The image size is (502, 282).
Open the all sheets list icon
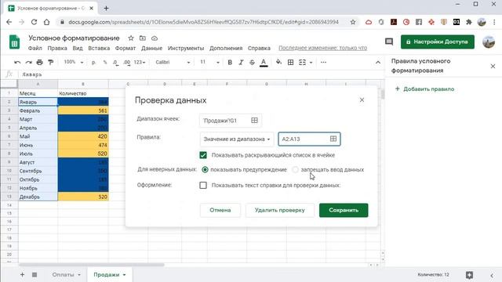click(35, 275)
